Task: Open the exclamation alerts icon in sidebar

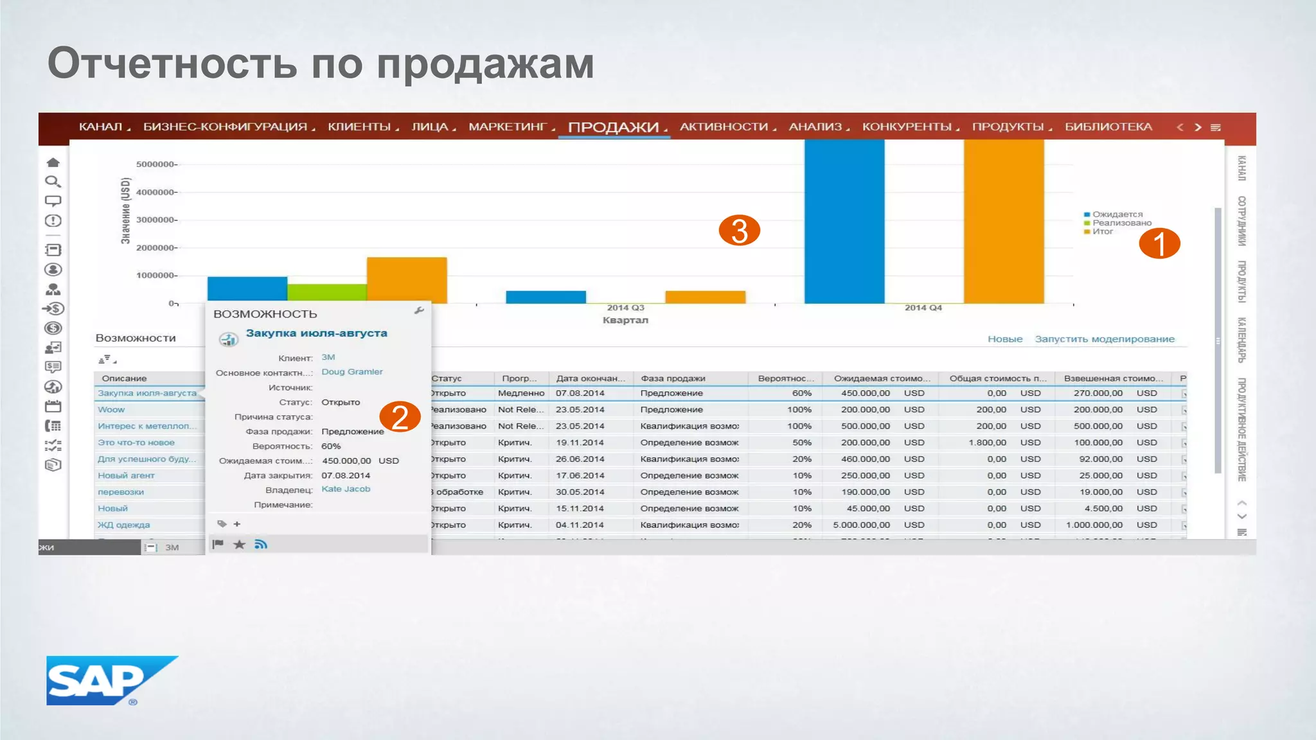Action: 53,221
